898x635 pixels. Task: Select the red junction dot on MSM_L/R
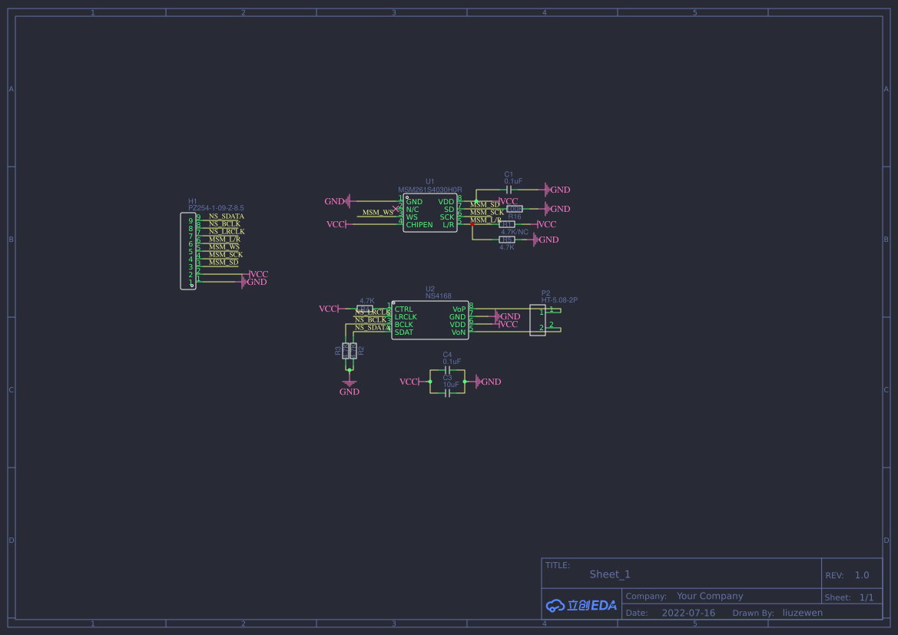pyautogui.click(x=472, y=224)
